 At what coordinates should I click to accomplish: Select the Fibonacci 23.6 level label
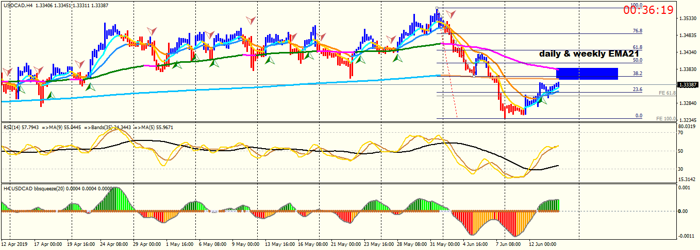(x=637, y=90)
